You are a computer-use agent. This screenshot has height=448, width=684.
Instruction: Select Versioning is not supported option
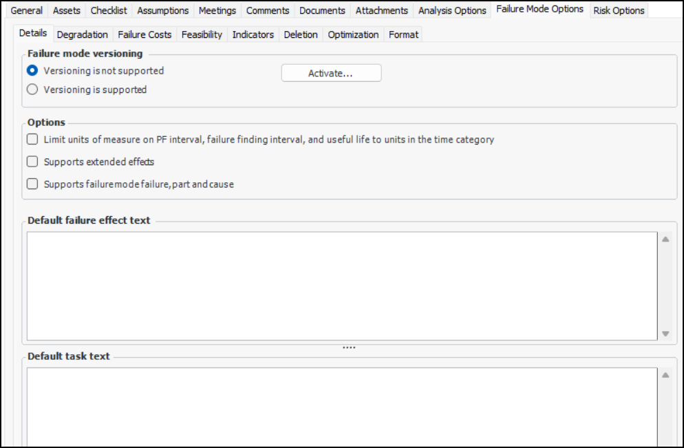click(x=32, y=71)
